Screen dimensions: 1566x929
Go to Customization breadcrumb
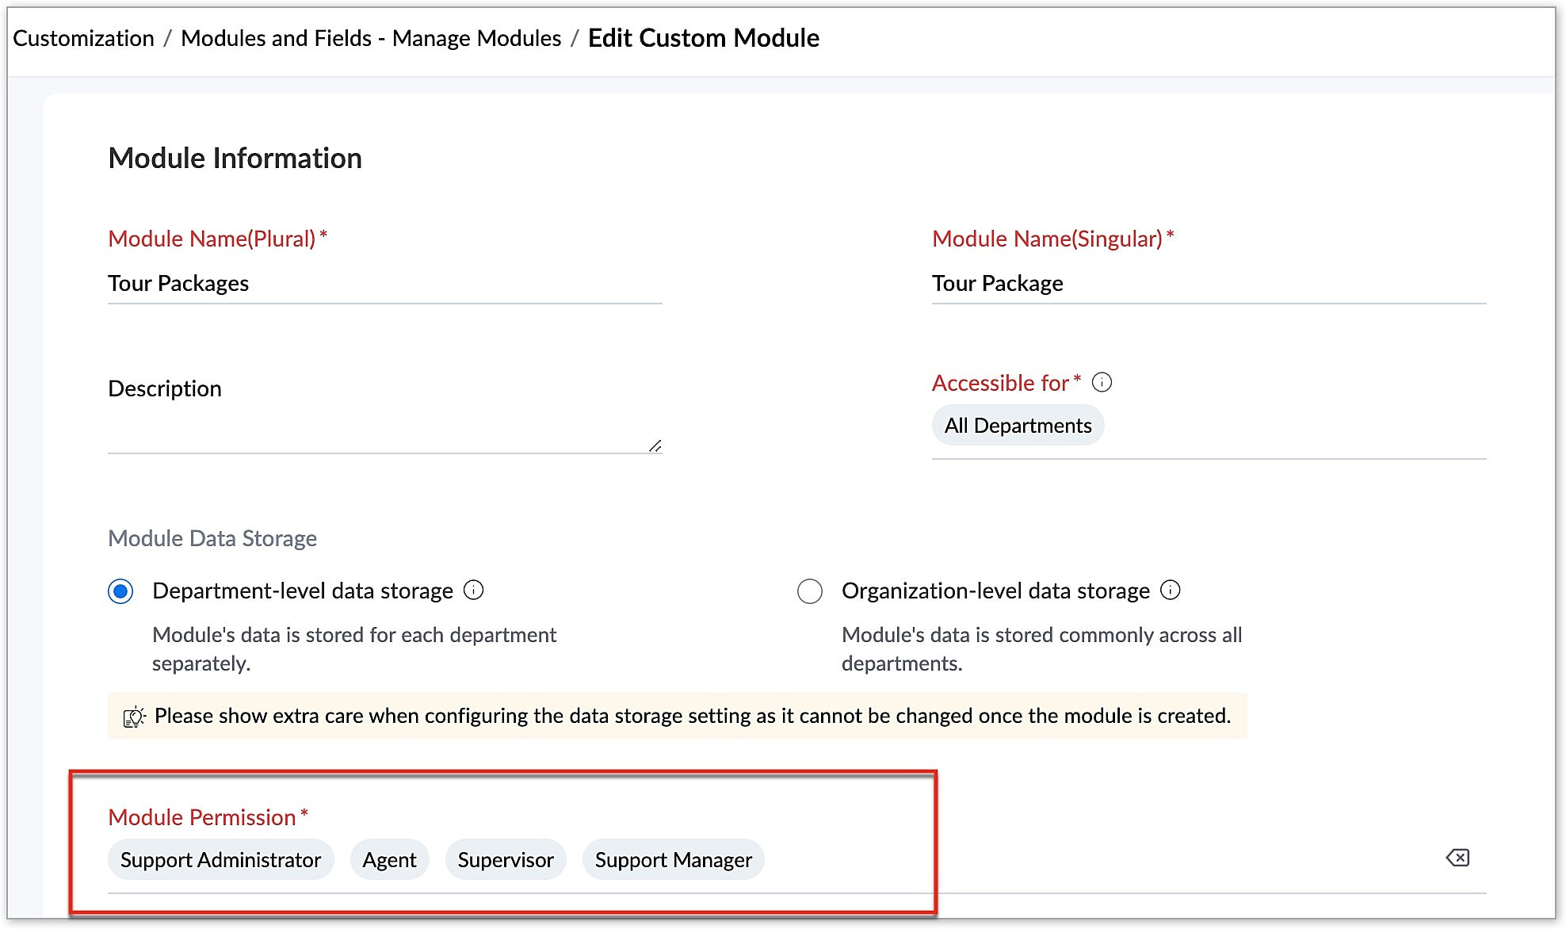pyautogui.click(x=83, y=38)
